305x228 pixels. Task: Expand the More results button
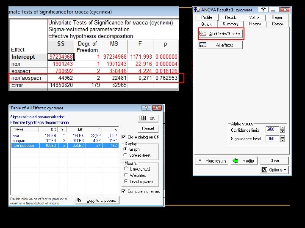click(212, 161)
